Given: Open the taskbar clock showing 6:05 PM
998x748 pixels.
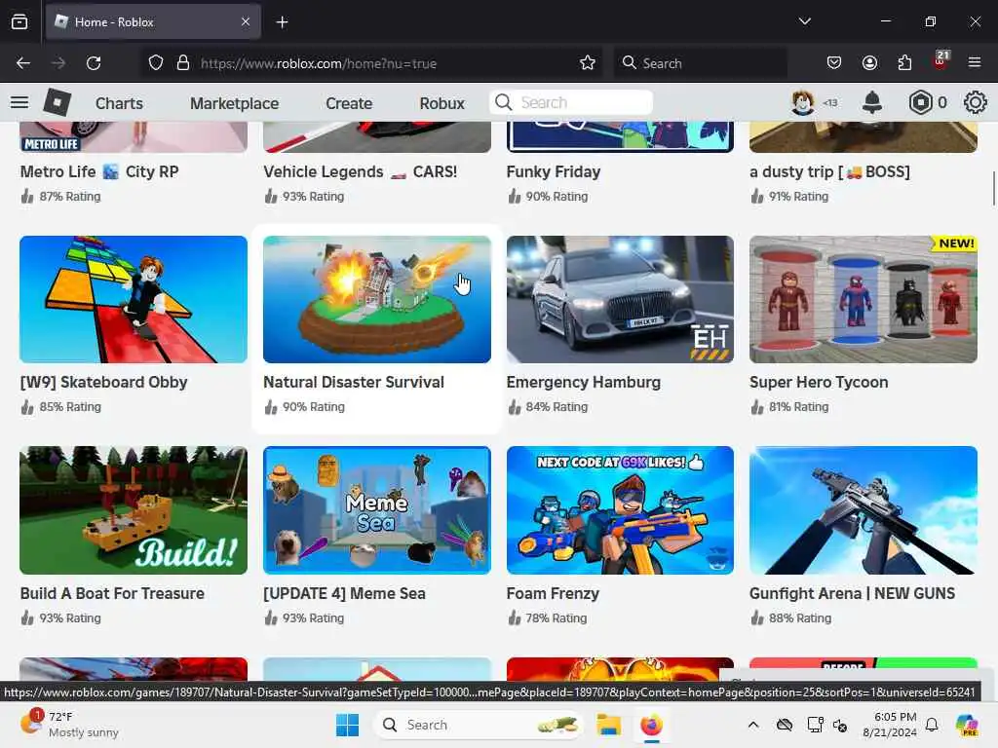Looking at the screenshot, I should click(x=889, y=725).
